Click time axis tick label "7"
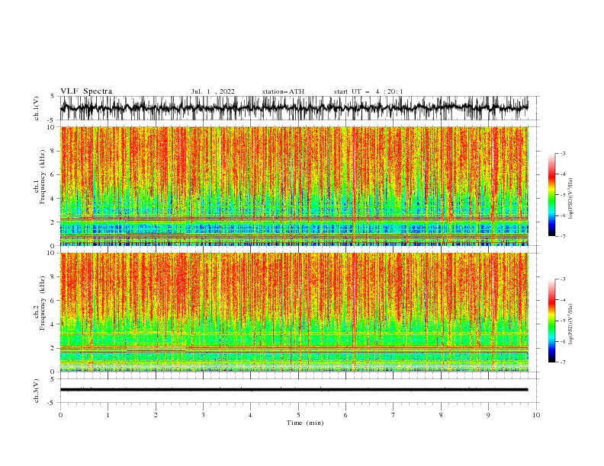Image resolution: width=604 pixels, height=466 pixels. 394,415
